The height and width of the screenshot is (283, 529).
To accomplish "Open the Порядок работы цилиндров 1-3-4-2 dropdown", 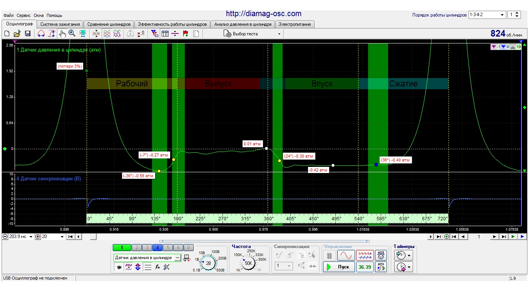I will (487, 15).
